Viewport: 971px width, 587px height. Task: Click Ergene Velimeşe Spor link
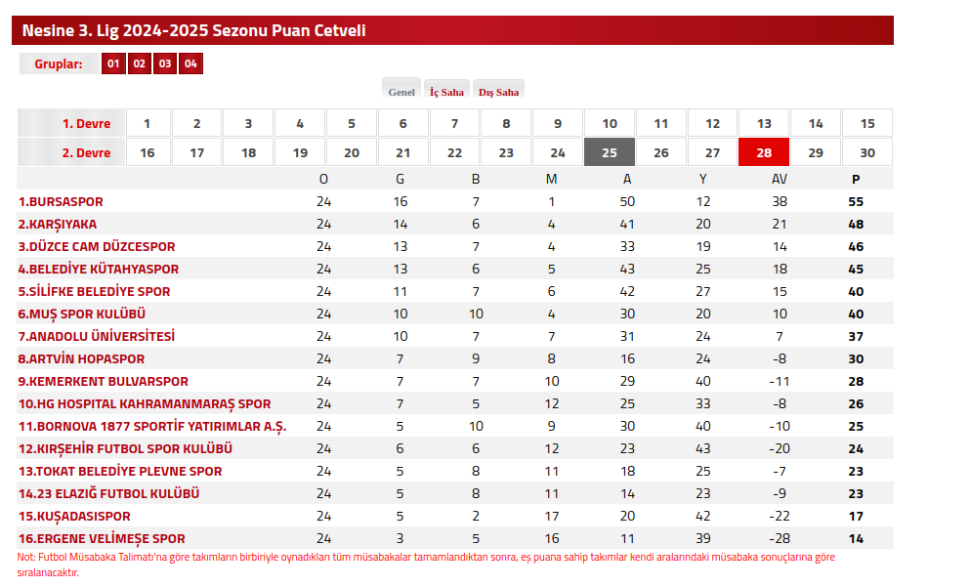click(102, 539)
